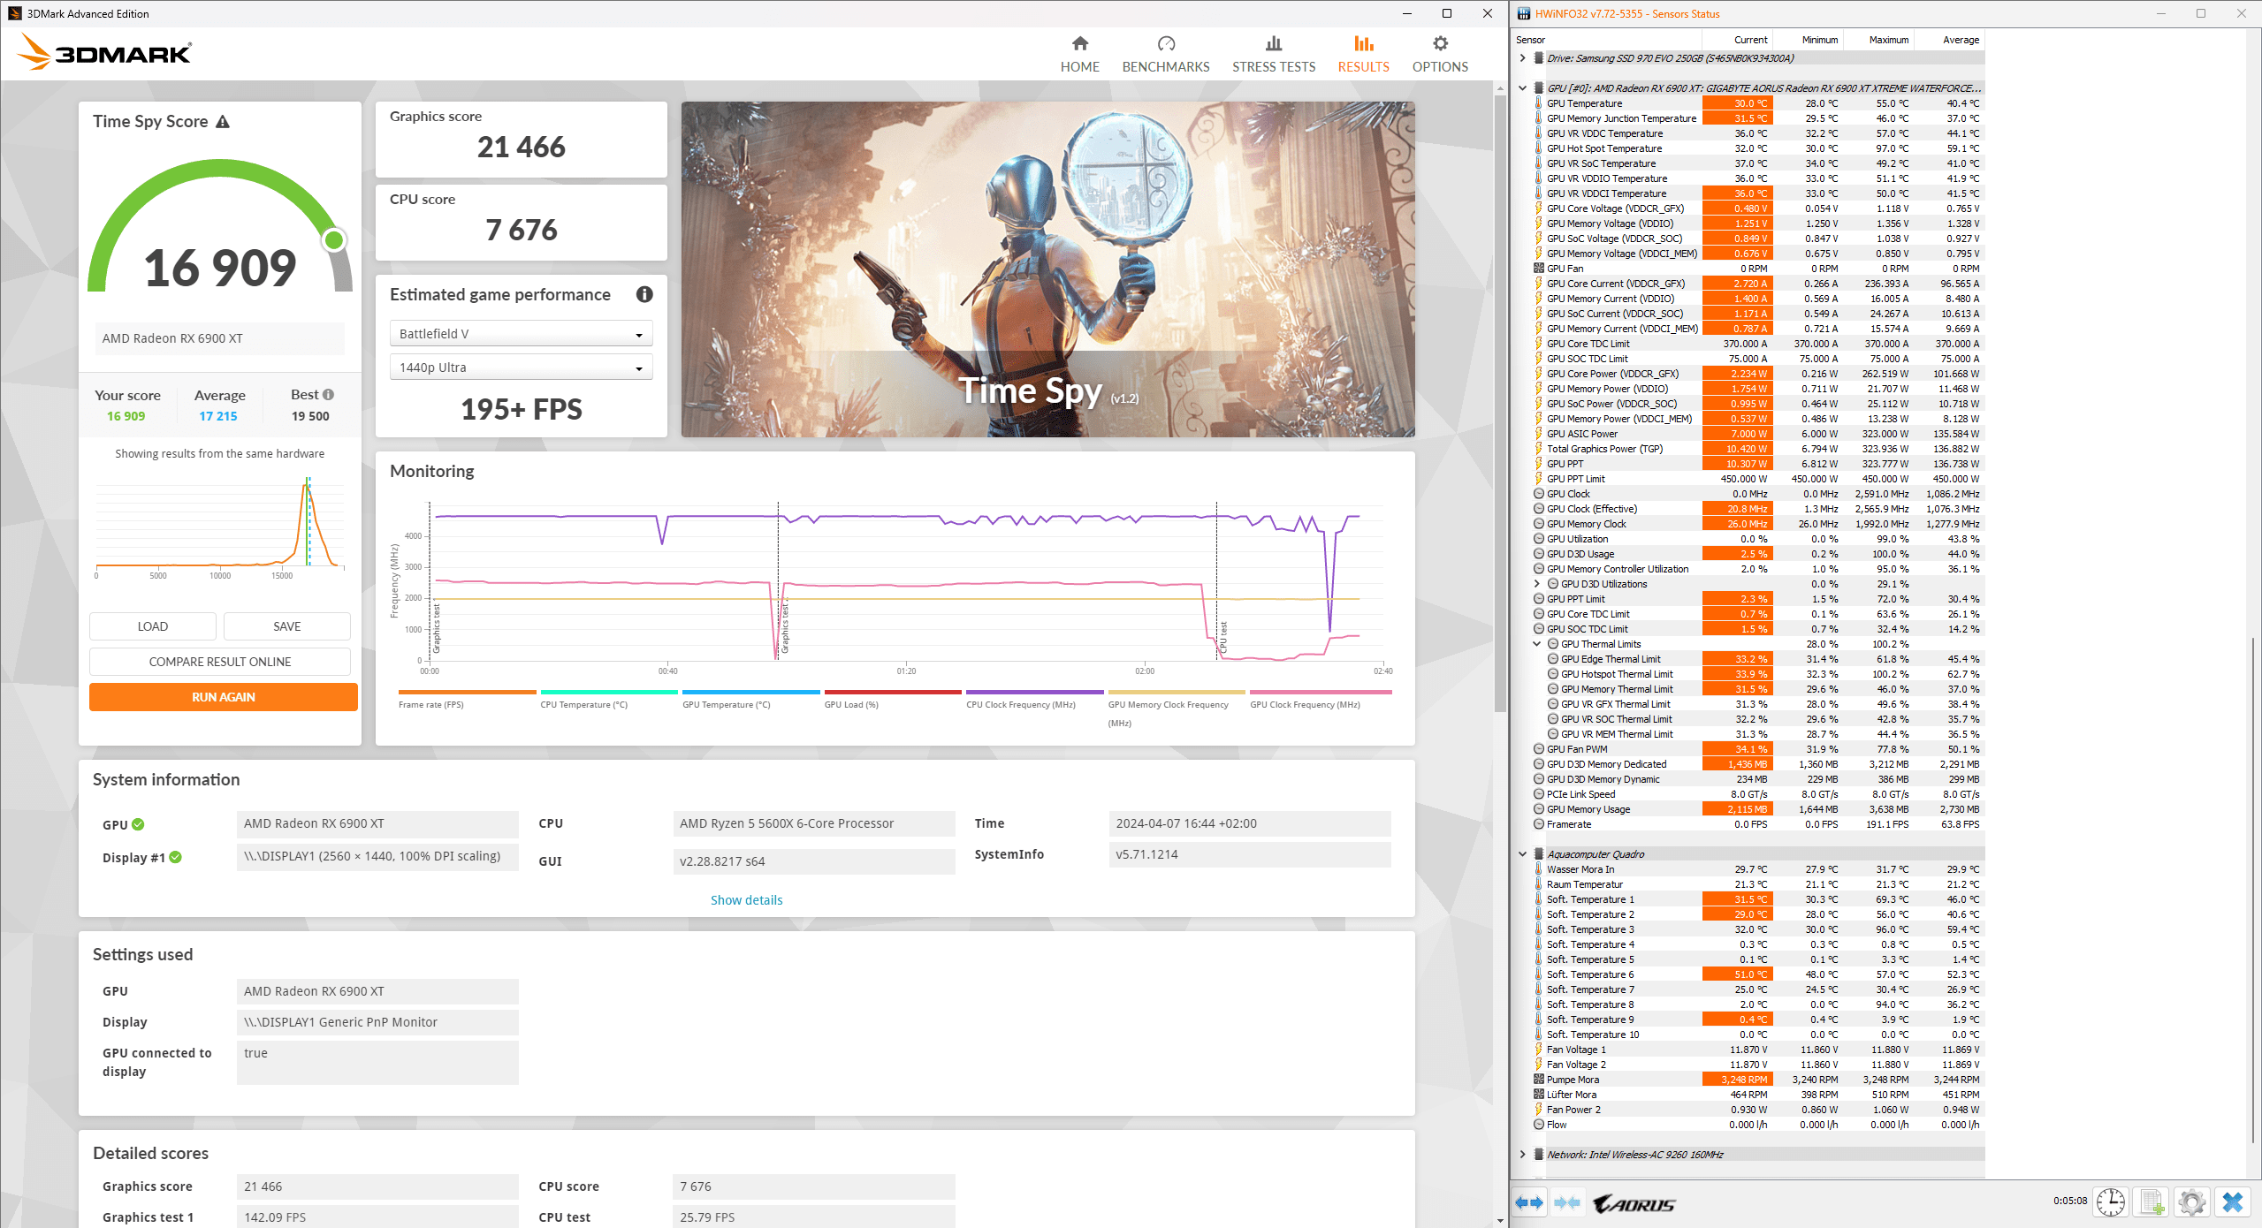Click the Maximum column header in HWiNFO

coord(1878,40)
